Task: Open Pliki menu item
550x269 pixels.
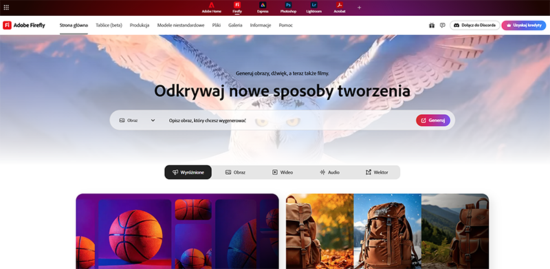Action: pos(217,25)
